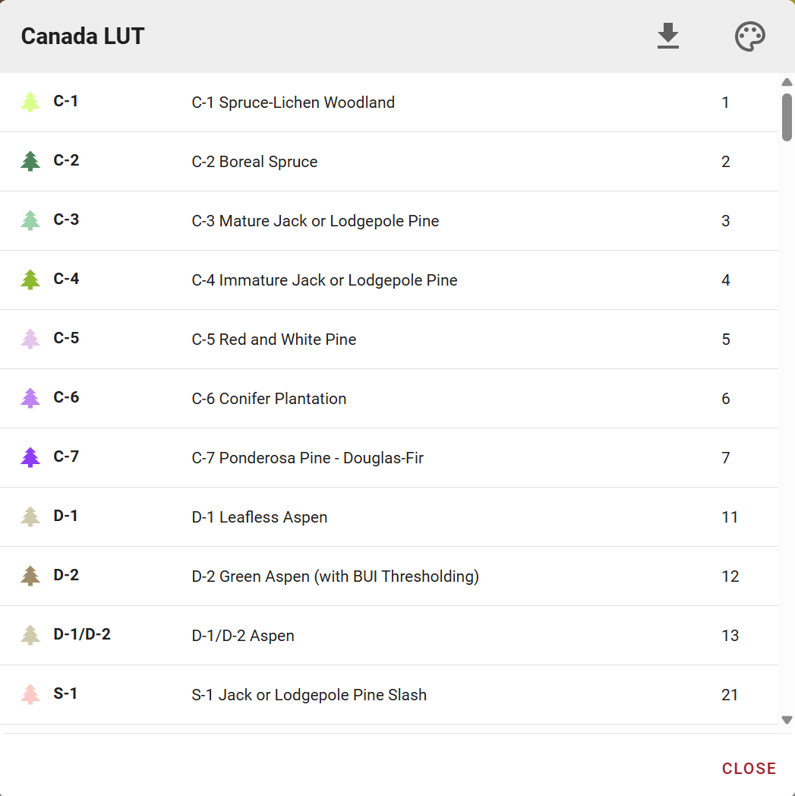Screen dimensions: 795x796
Task: Click the vertical scrollbar thumb
Action: tap(787, 116)
